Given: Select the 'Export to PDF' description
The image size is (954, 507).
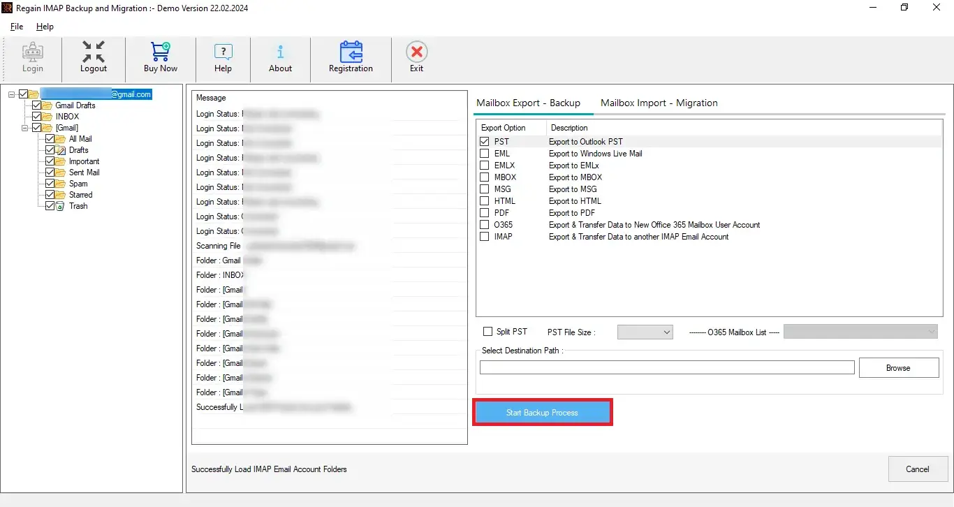Looking at the screenshot, I should point(572,213).
